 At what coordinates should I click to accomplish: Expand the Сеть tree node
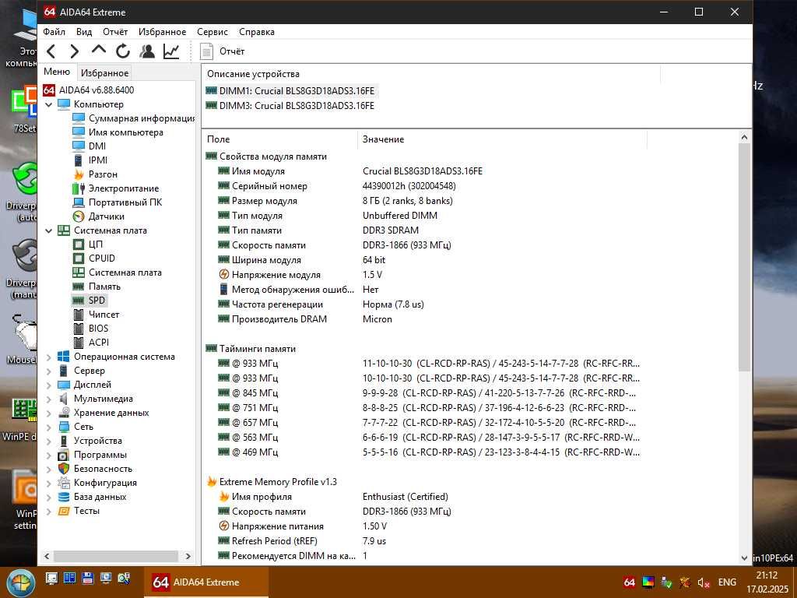tap(49, 427)
